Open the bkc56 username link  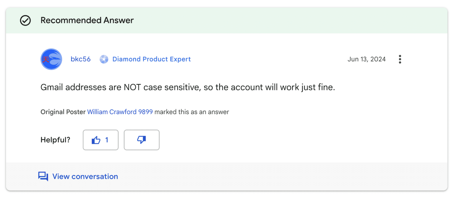pyautogui.click(x=80, y=59)
